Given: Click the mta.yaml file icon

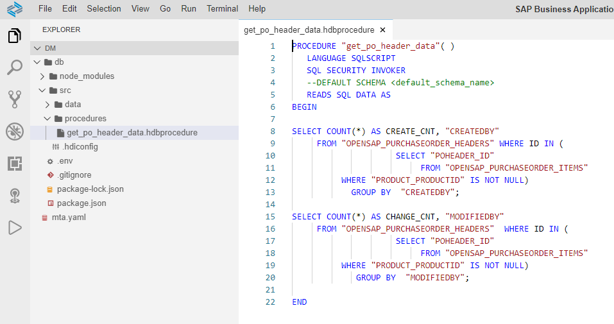Looking at the screenshot, I should pyautogui.click(x=45, y=217).
